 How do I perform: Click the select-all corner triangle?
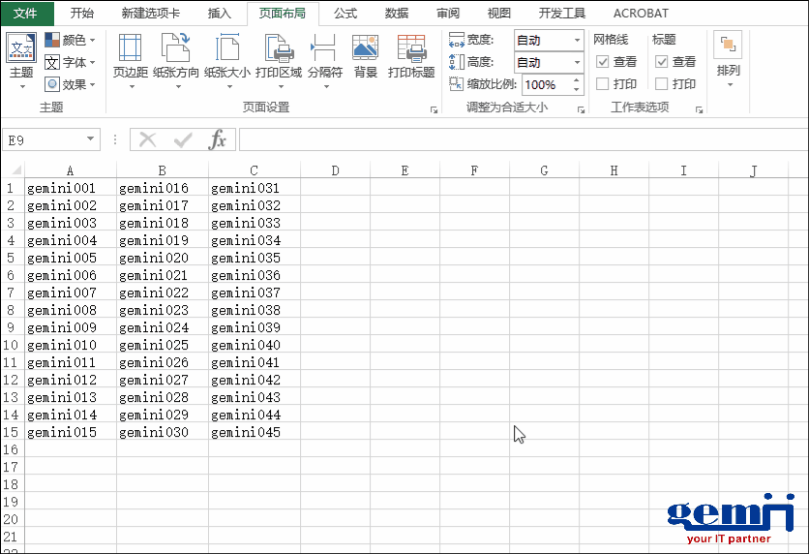pos(16,170)
